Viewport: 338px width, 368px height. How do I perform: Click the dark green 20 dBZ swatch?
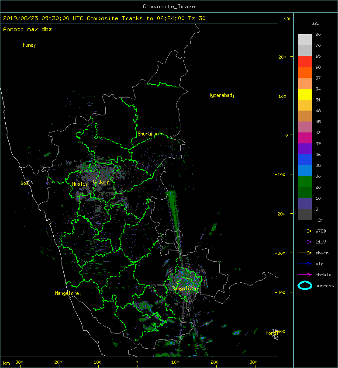[305, 192]
